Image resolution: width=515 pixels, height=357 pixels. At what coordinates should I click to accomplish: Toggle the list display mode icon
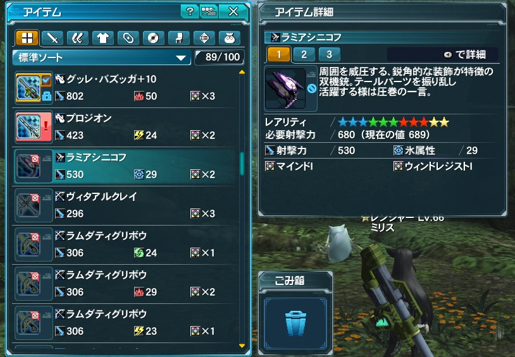(209, 12)
